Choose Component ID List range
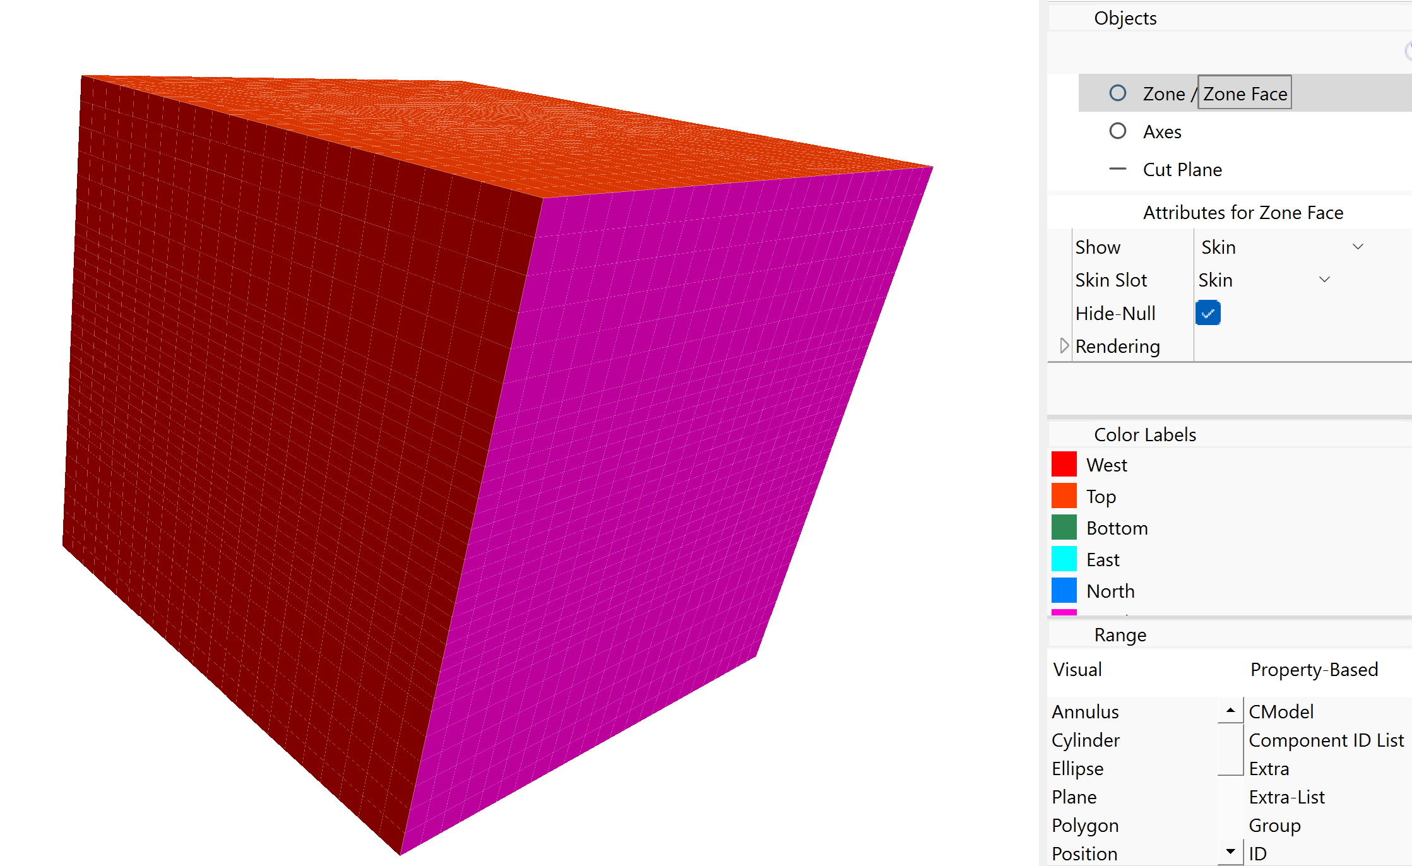 1326,740
